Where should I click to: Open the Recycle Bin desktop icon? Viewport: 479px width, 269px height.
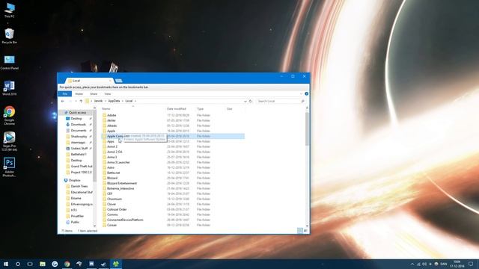(10, 36)
